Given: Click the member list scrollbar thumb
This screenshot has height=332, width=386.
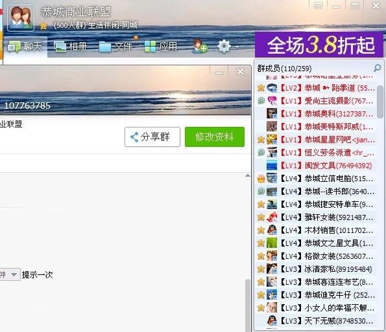Looking at the screenshot, I should pyautogui.click(x=380, y=102).
